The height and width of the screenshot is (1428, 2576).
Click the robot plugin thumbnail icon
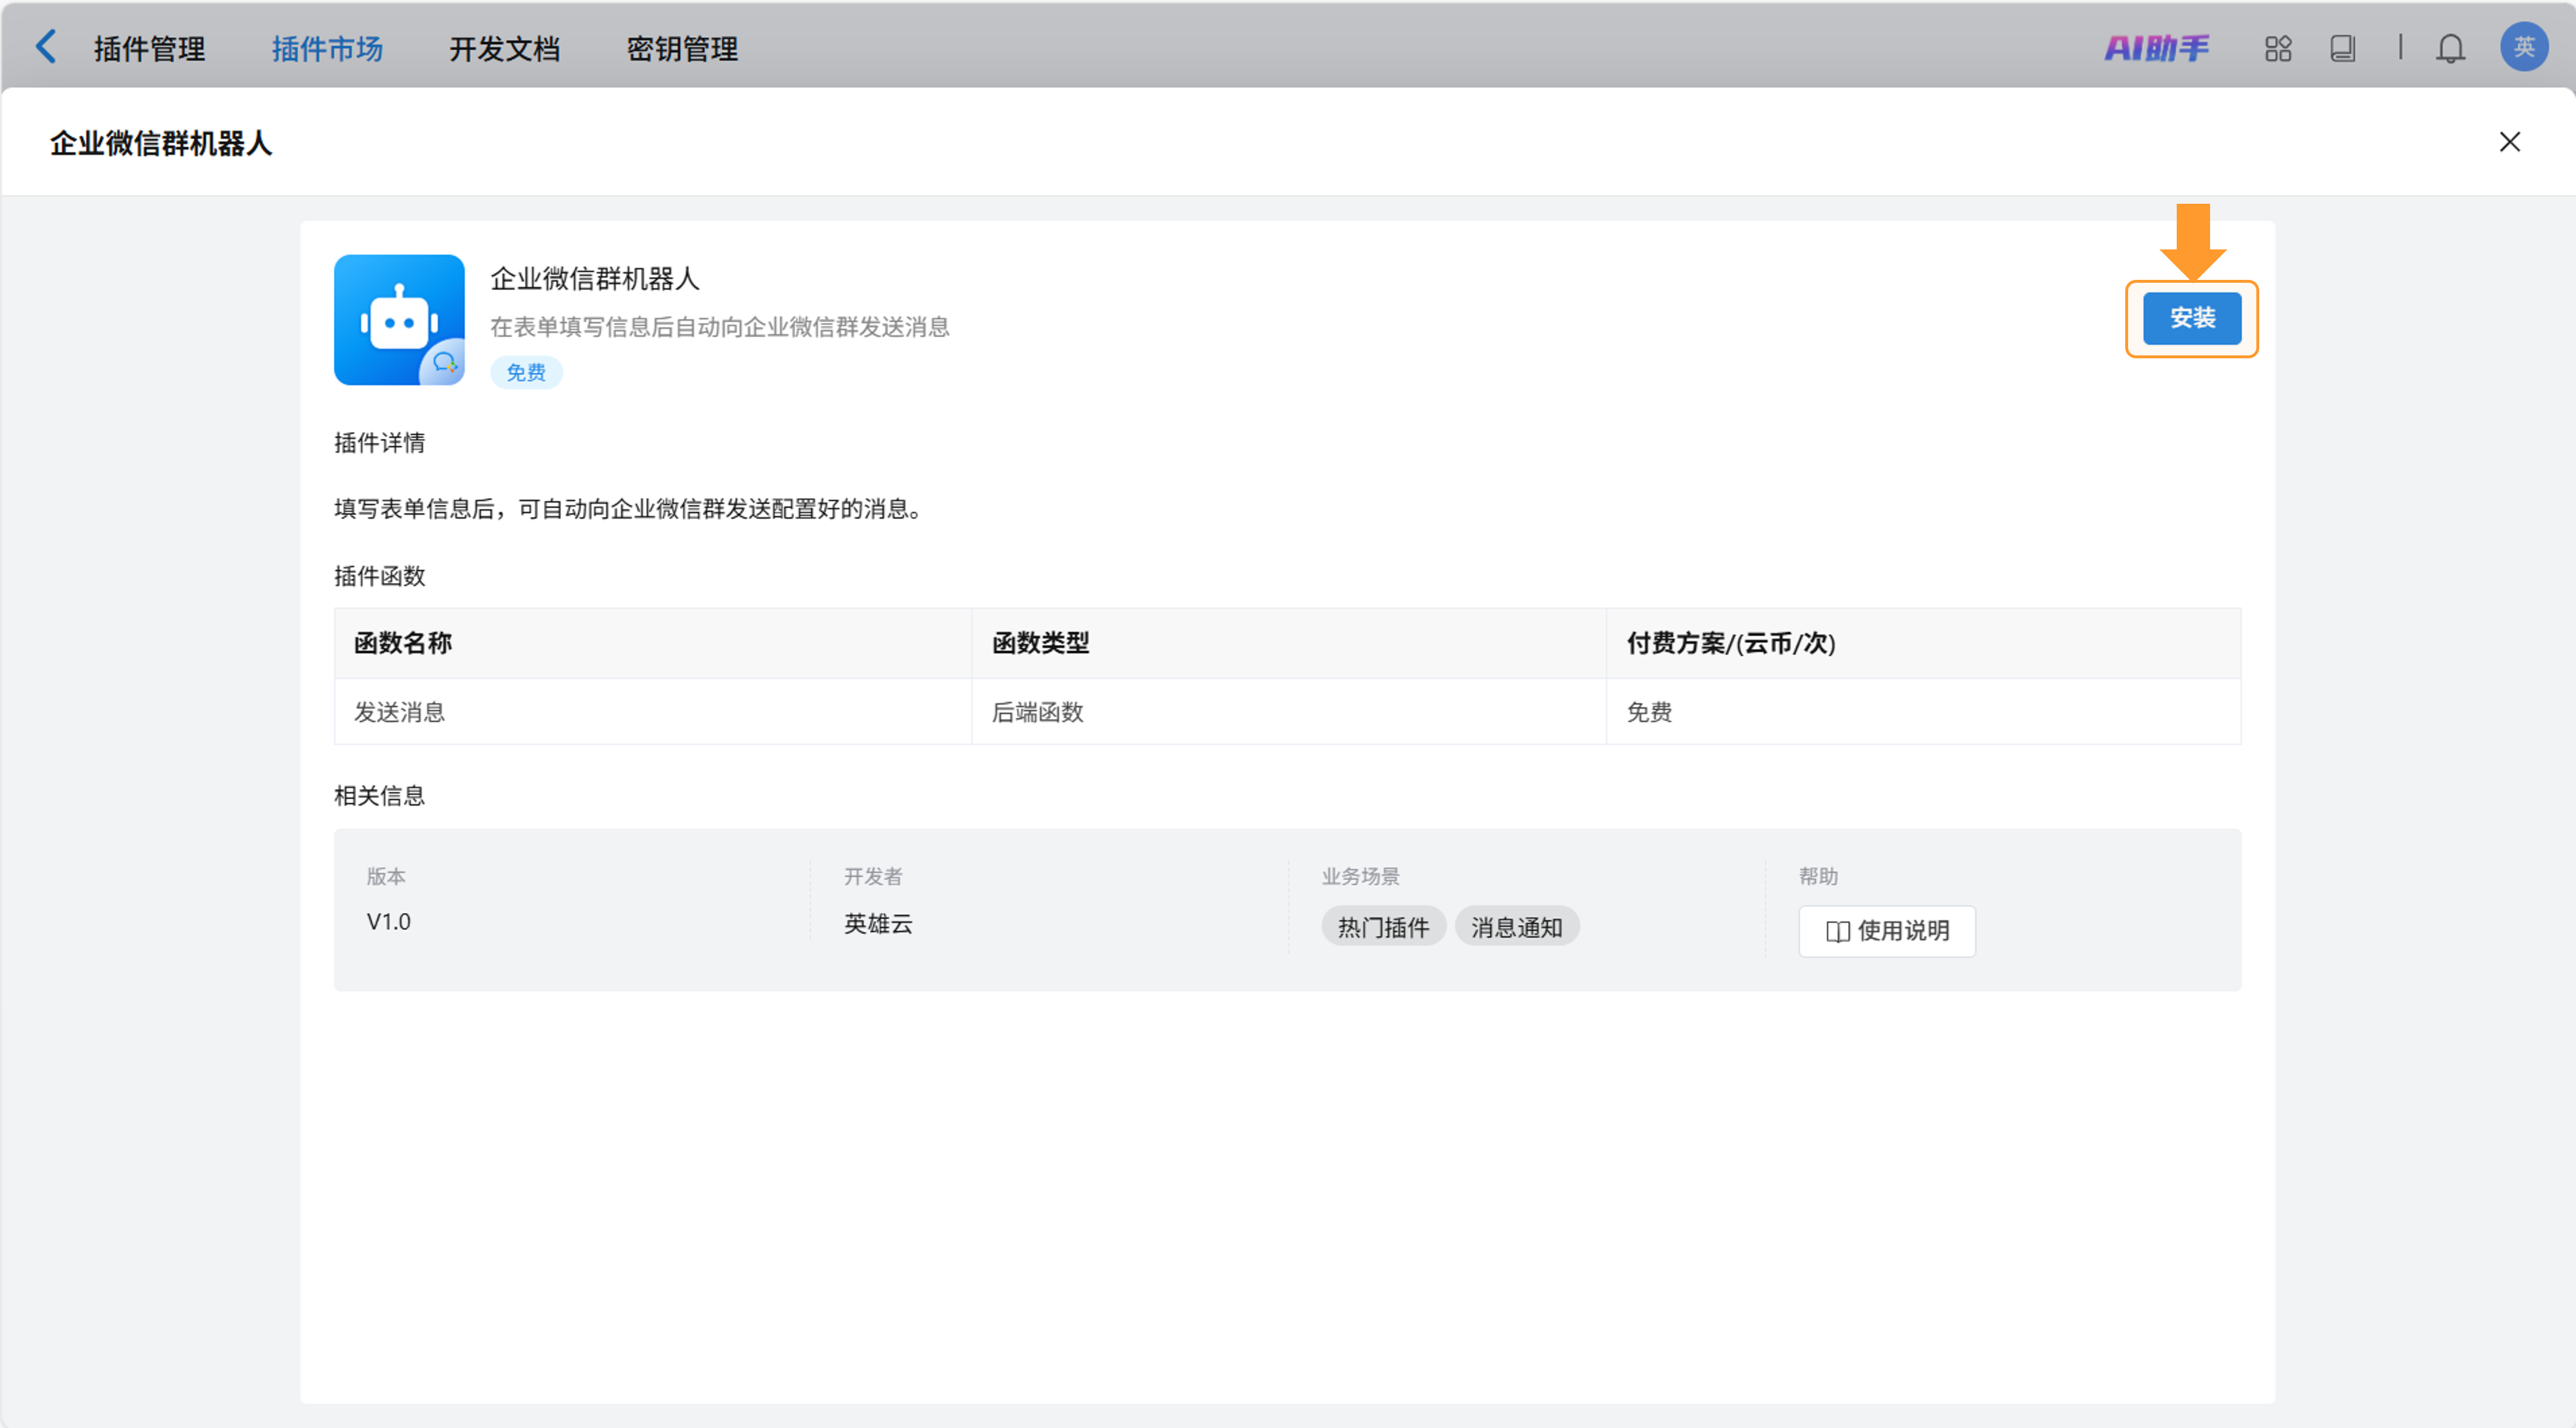pos(399,320)
